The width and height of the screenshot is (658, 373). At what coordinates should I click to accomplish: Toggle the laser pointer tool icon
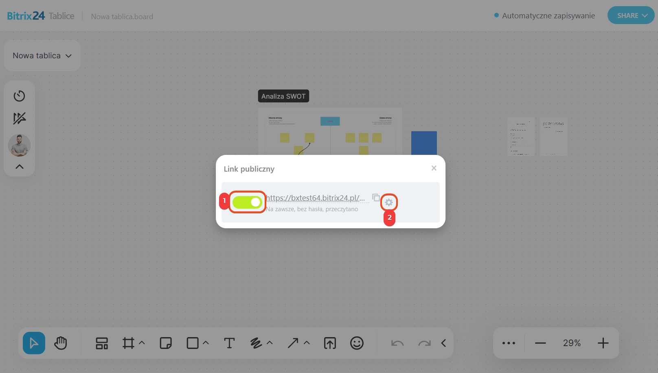[x=19, y=119]
